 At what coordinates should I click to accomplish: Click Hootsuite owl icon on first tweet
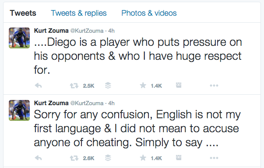179,85
